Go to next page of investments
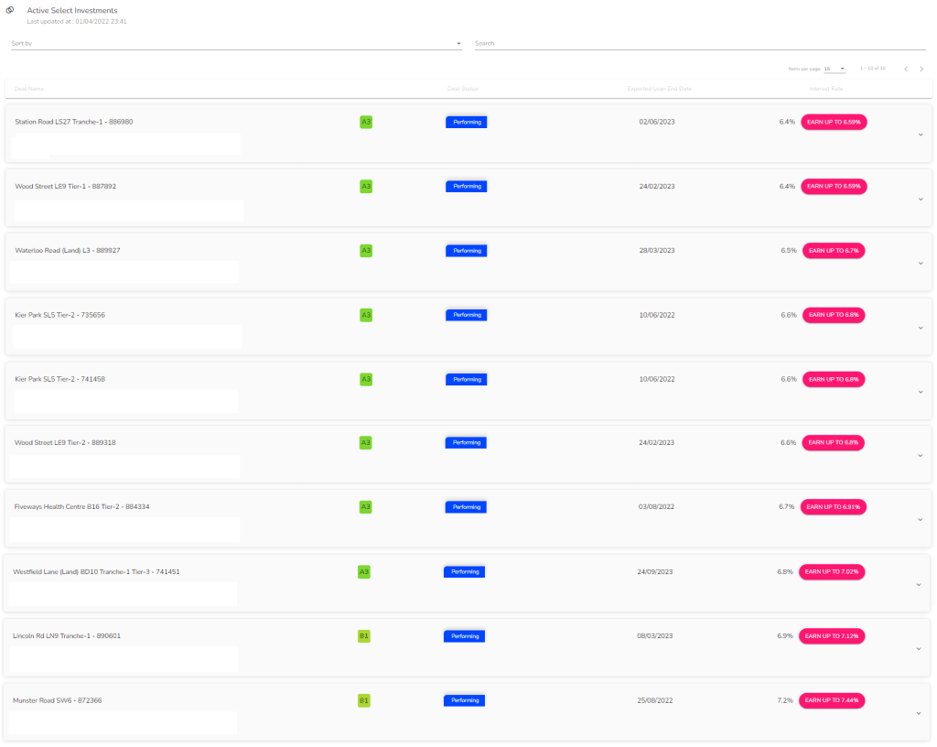This screenshot has height=747, width=937. [921, 69]
